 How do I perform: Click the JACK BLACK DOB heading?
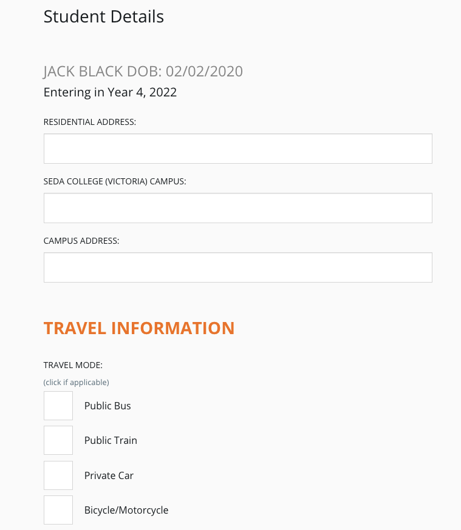143,72
